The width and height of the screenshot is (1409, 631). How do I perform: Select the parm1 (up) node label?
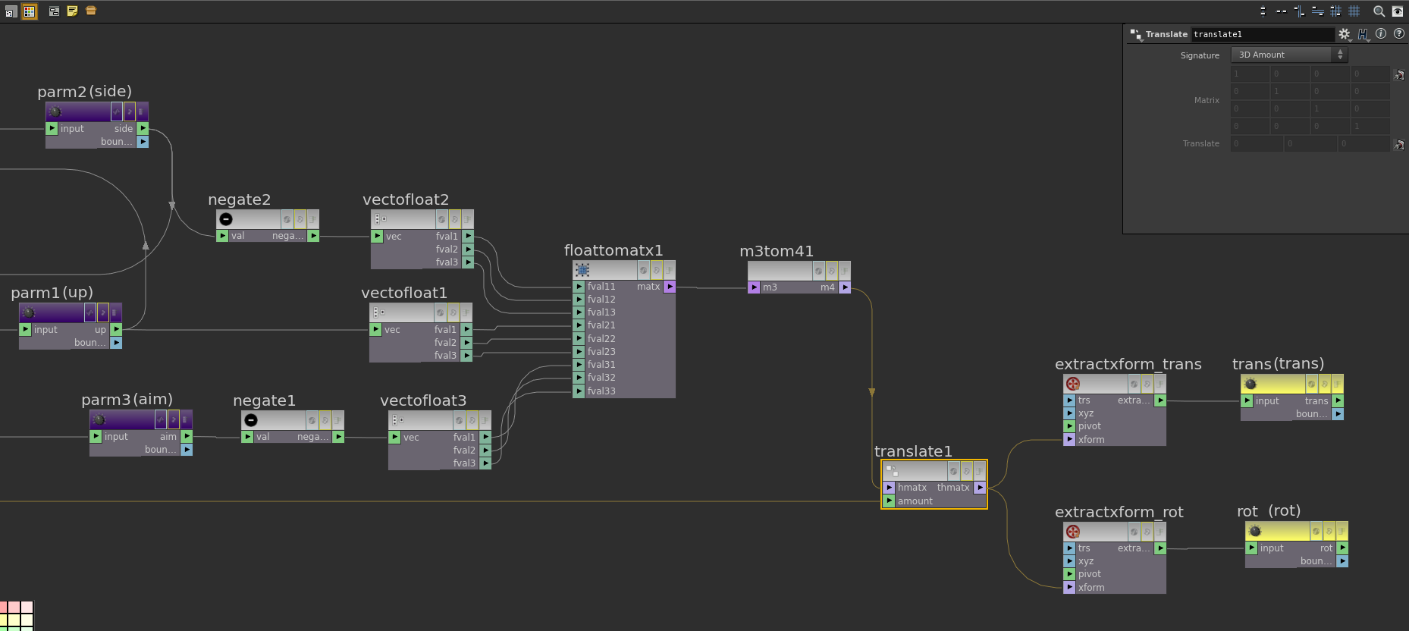(x=52, y=293)
